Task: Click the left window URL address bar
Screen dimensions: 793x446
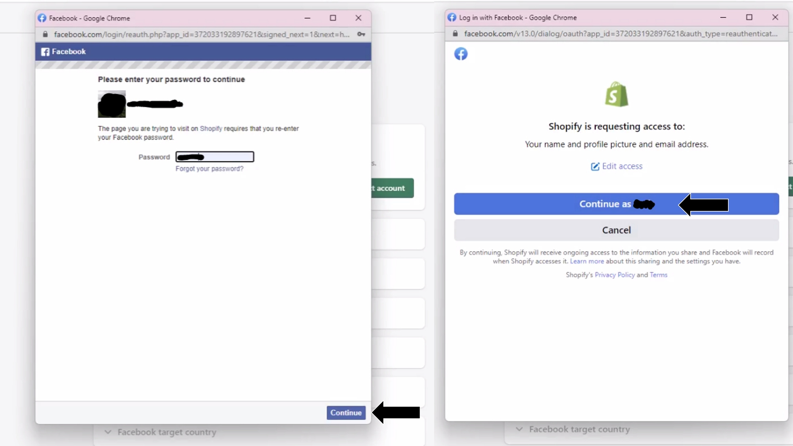Action: [202, 34]
